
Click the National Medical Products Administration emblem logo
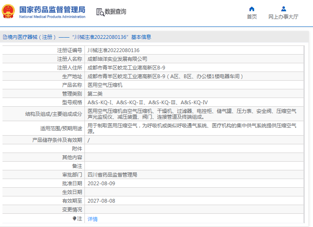[9, 12]
